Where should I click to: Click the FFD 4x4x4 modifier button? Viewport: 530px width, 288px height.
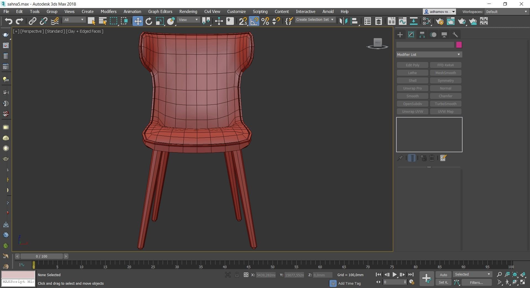(445, 65)
